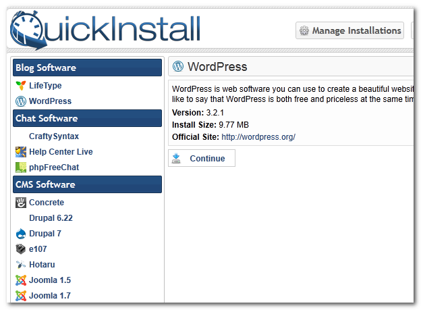Click the Version 3.2.1 text
421x310 pixels.
point(198,113)
